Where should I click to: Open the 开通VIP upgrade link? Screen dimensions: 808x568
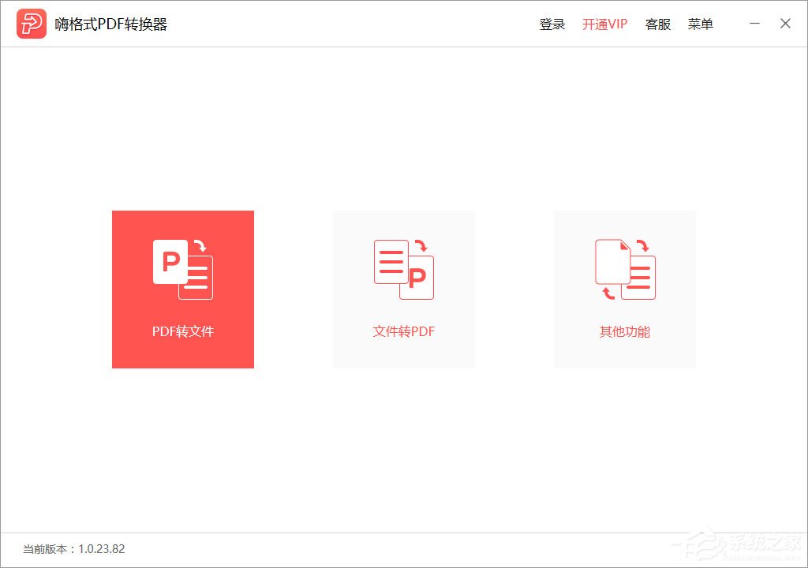pos(604,24)
